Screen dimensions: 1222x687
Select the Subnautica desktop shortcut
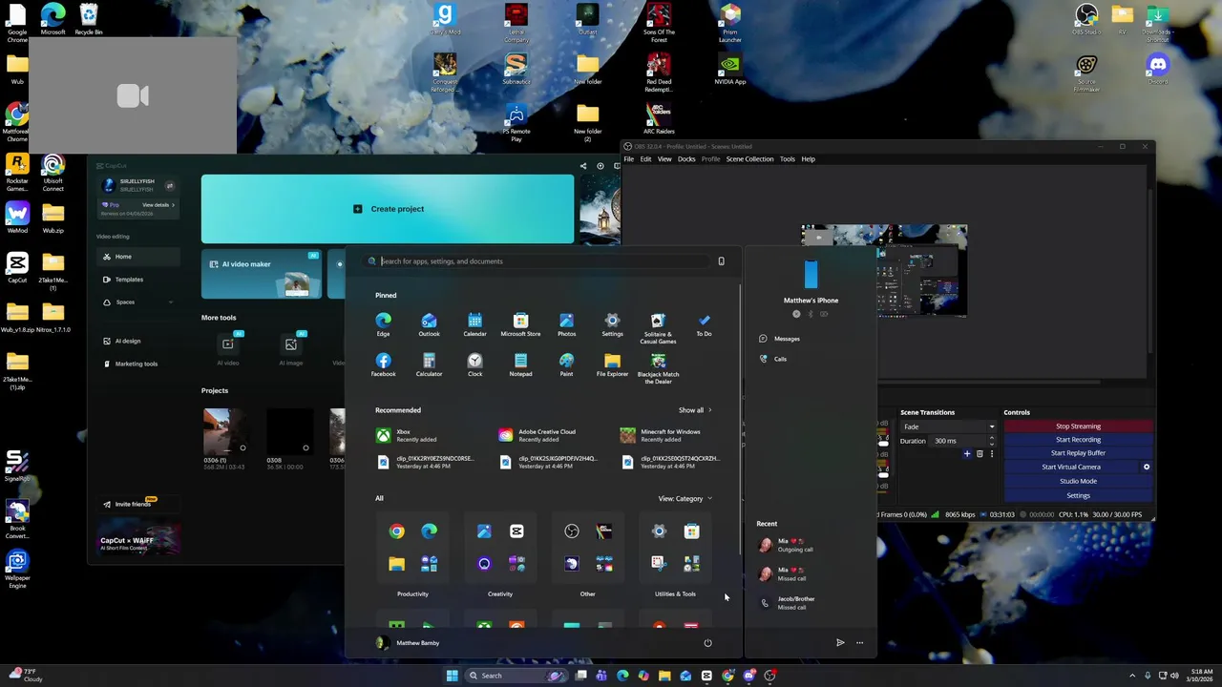click(516, 69)
